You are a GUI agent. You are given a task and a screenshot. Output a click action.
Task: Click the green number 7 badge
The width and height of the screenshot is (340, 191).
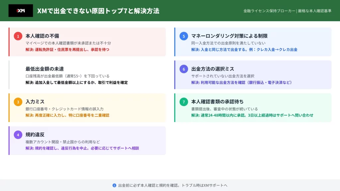(x=184, y=102)
